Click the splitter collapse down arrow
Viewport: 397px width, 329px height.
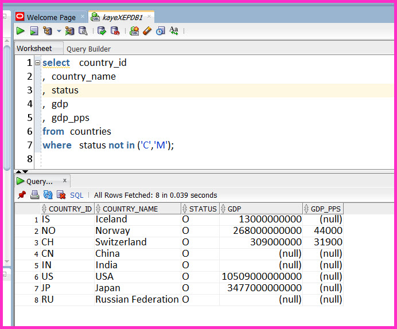(25, 172)
